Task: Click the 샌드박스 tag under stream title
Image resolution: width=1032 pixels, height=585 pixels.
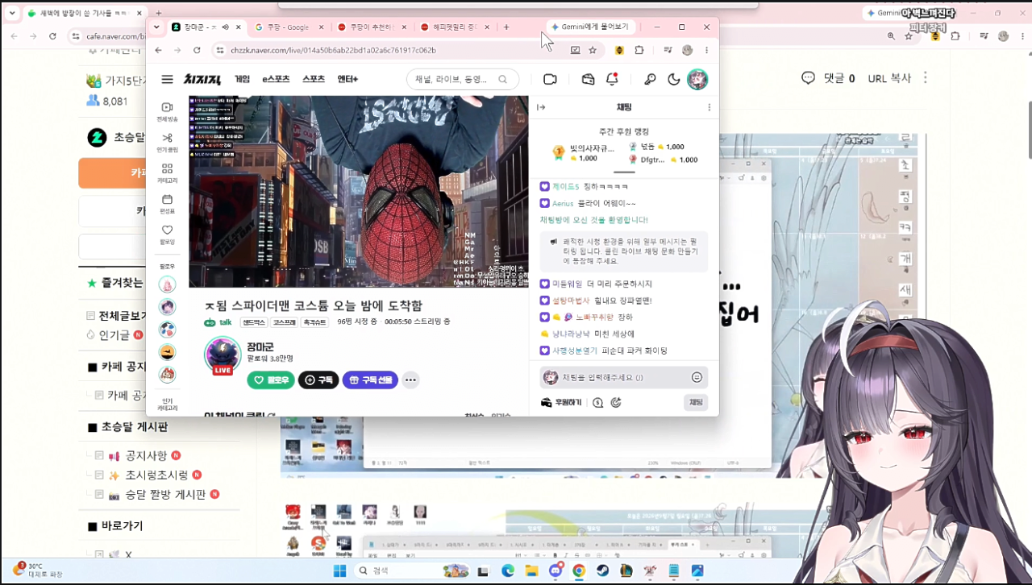Action: (x=253, y=322)
